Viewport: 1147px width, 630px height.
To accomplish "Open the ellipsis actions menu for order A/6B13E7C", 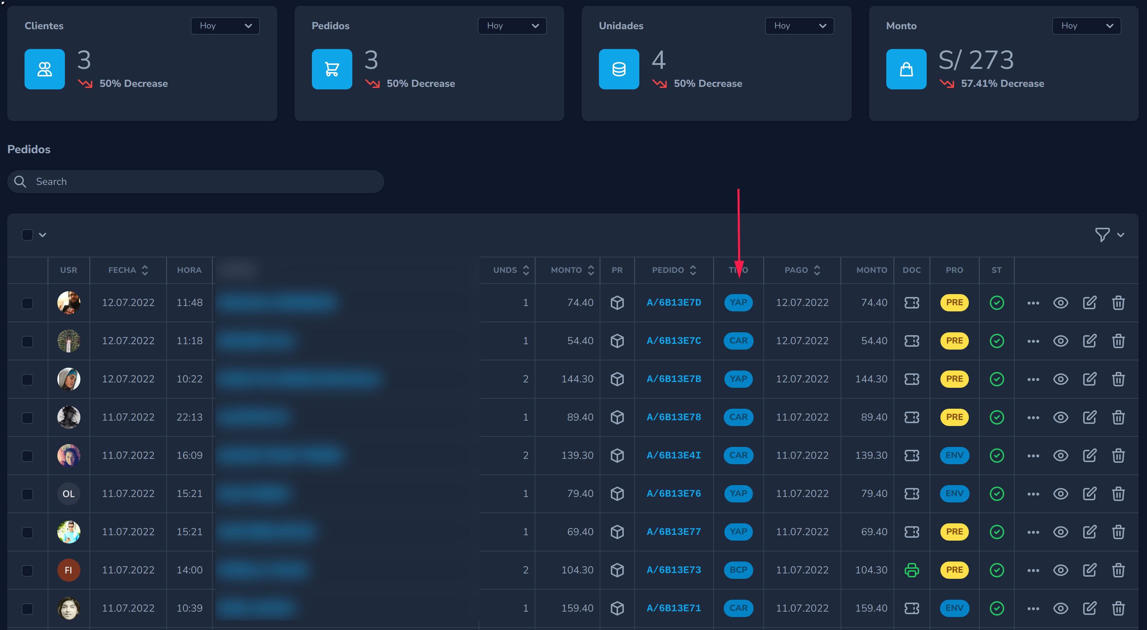I will tap(1033, 341).
